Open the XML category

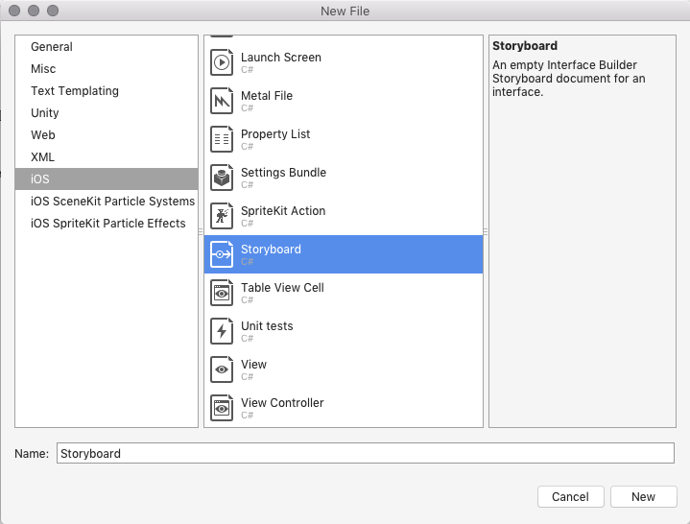pyautogui.click(x=107, y=156)
